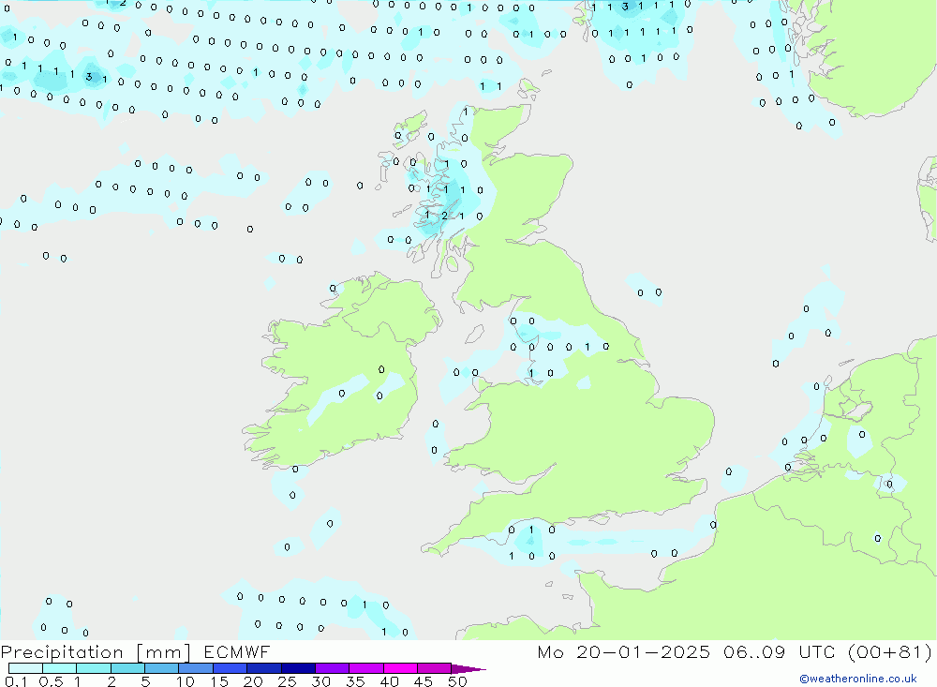Select the 2–5 mm legend color

(x=127, y=668)
